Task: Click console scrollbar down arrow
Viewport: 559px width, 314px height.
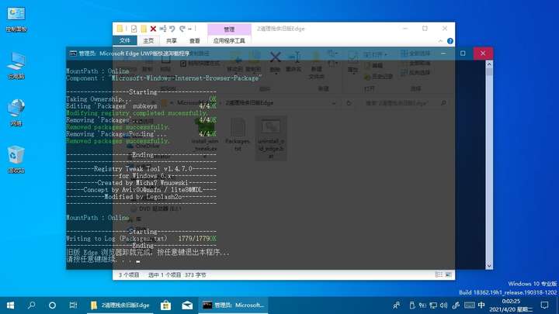Action: point(489,266)
